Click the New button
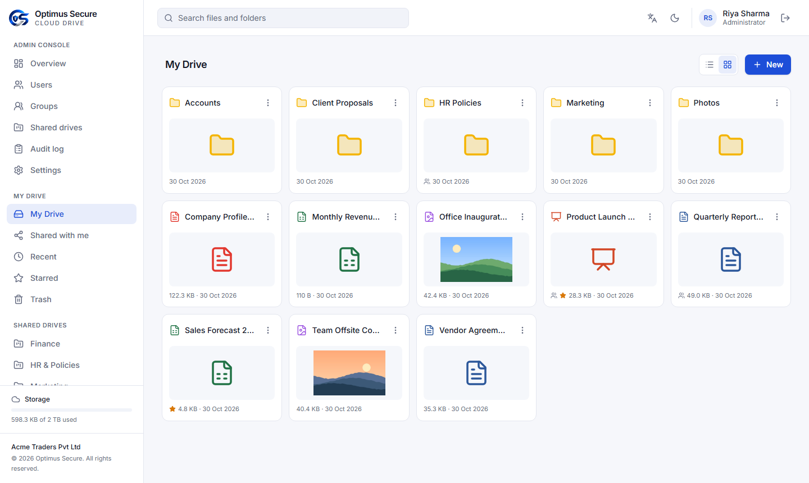This screenshot has width=809, height=483. 768,65
